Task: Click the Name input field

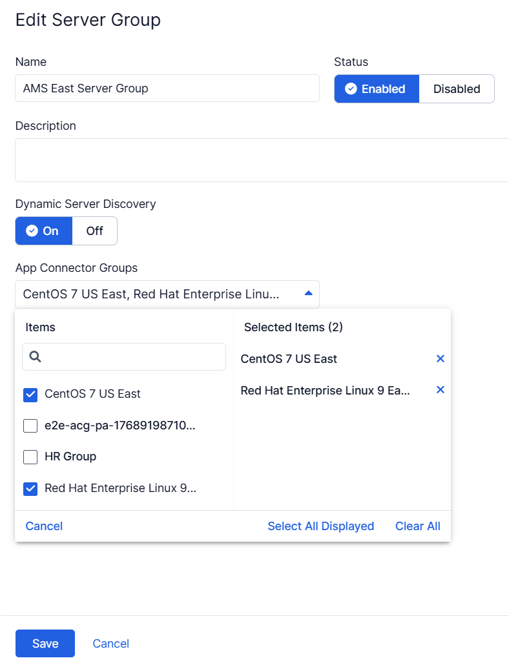Action: click(x=167, y=88)
